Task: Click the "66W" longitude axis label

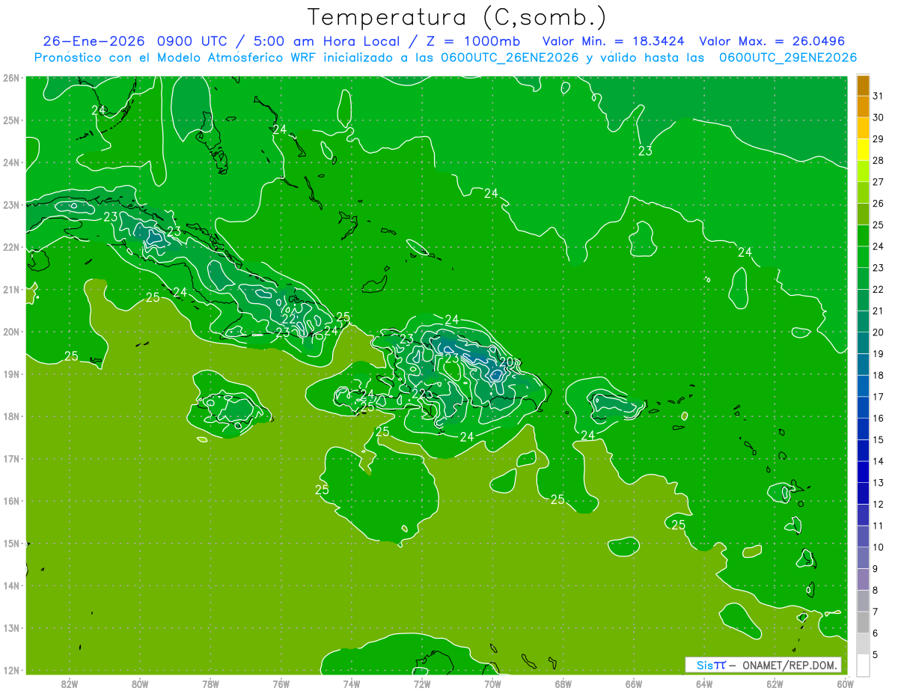Action: (633, 684)
